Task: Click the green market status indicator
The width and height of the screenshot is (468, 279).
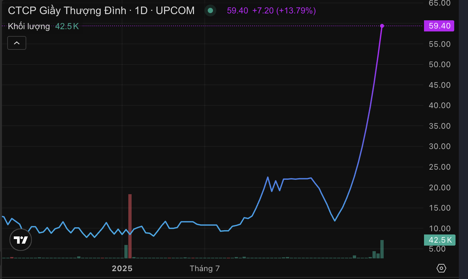Action: 210,10
